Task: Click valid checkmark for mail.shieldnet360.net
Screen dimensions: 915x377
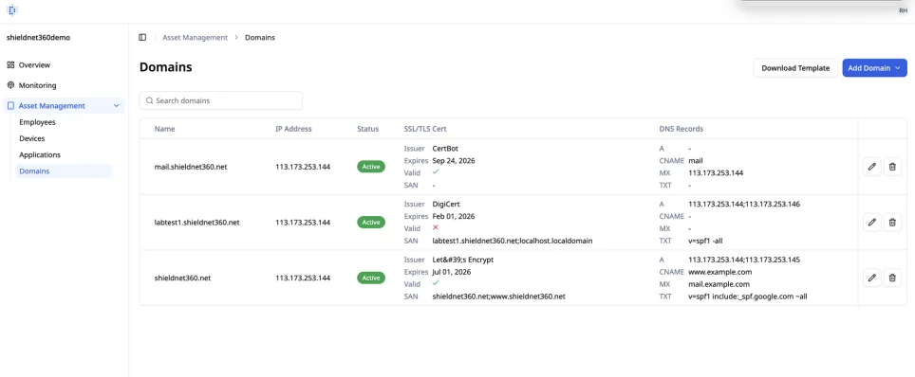Action: coord(436,172)
